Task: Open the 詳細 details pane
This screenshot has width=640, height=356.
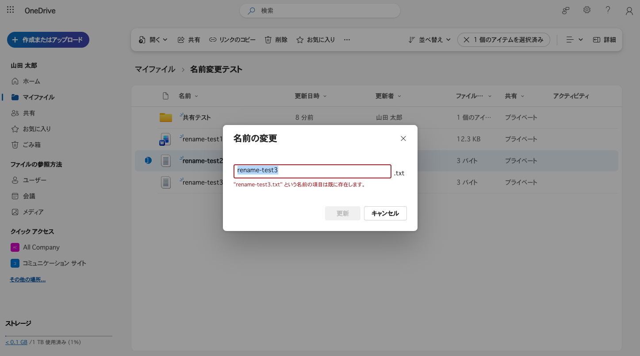Action: (x=604, y=40)
